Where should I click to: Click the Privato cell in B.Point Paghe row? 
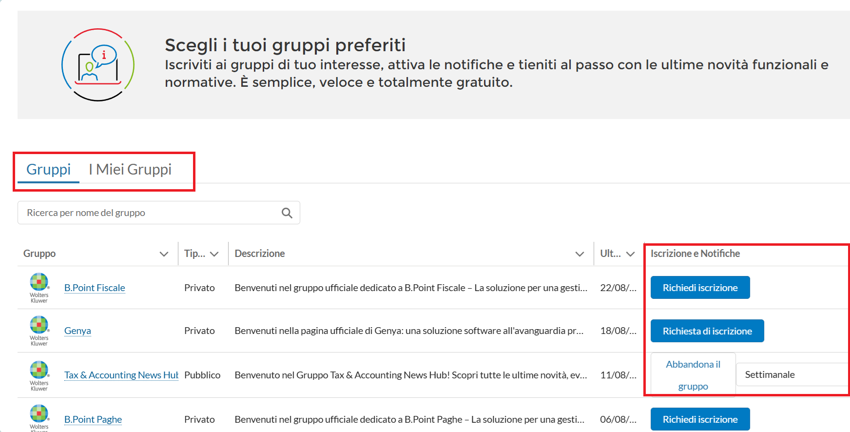(x=199, y=419)
